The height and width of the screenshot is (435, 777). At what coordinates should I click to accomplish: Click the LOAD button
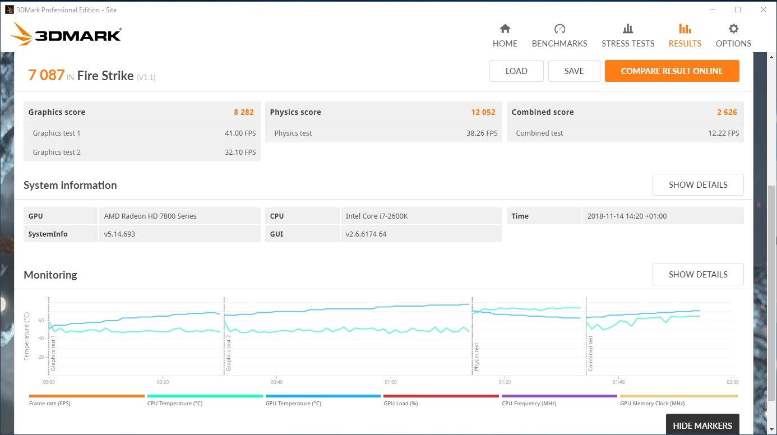[x=516, y=71]
